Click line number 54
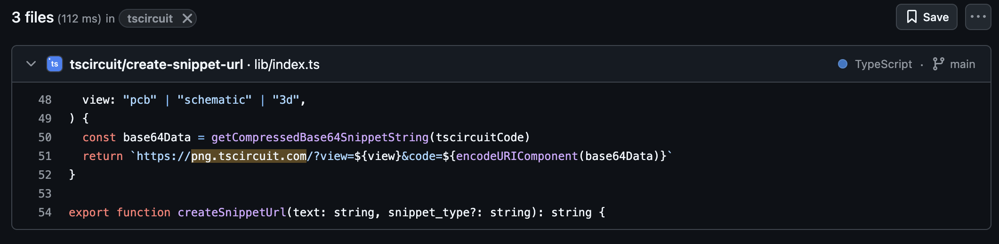 coord(45,213)
